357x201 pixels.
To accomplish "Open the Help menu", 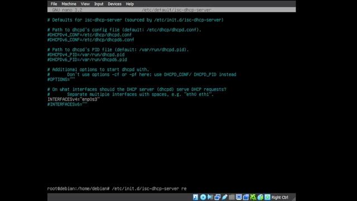I will click(130, 4).
